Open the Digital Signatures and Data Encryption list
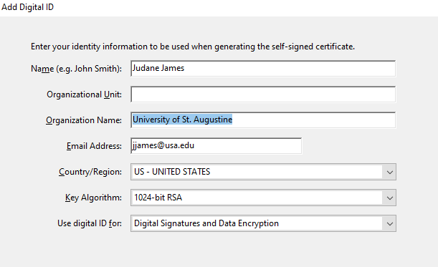Viewport: 438px width, 267px height. click(x=263, y=223)
